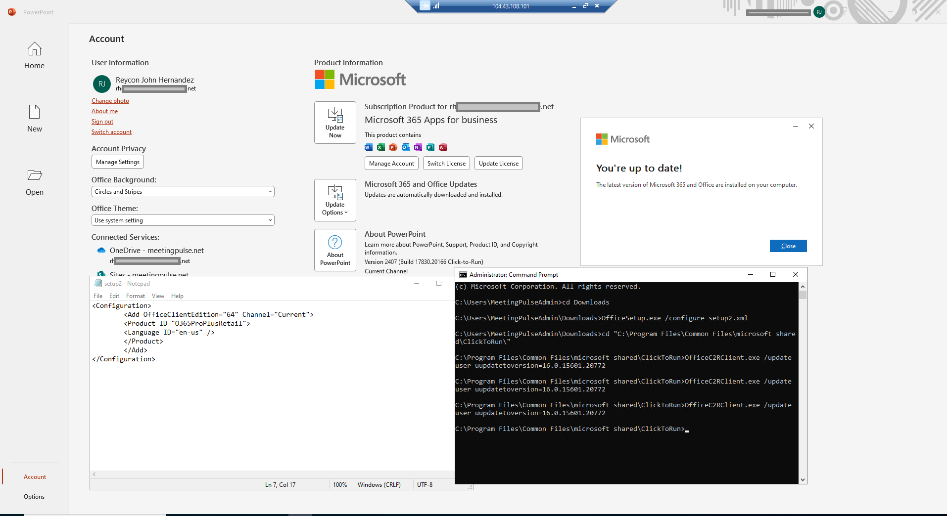This screenshot has height=516, width=947.
Task: Click the Update Now button
Action: (x=335, y=123)
